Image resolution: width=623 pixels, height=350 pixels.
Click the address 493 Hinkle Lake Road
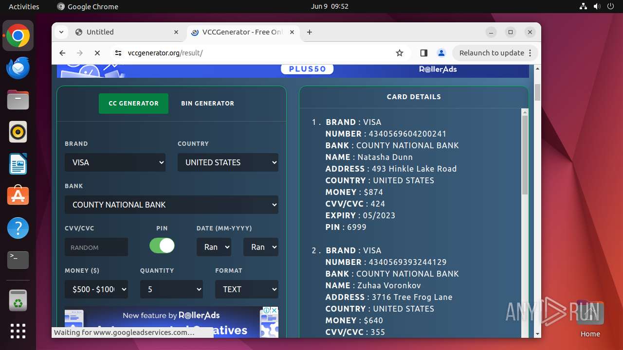[414, 169]
